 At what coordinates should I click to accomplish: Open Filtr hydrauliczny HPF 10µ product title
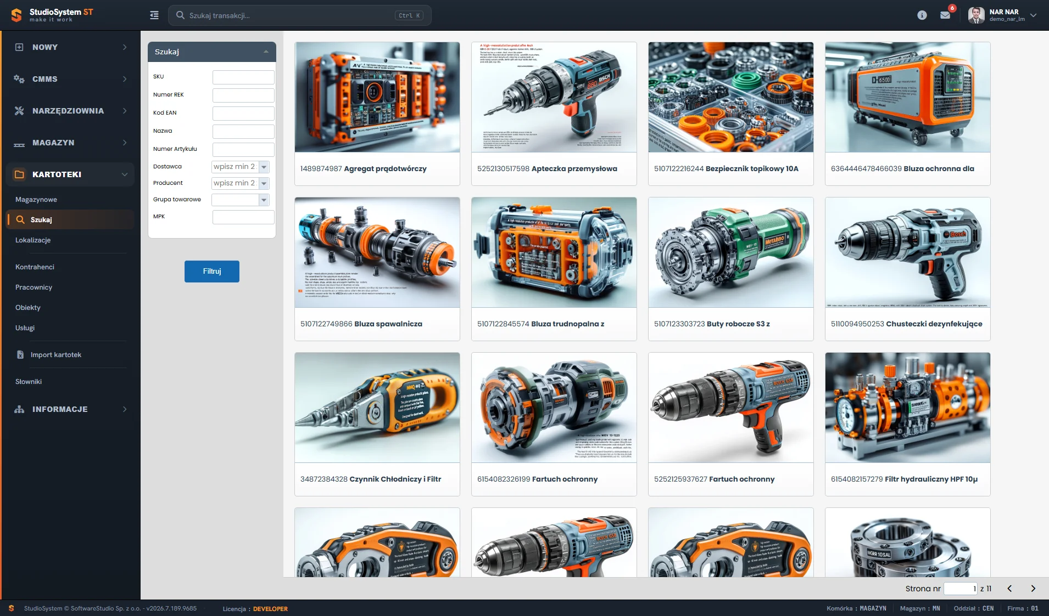click(x=931, y=479)
